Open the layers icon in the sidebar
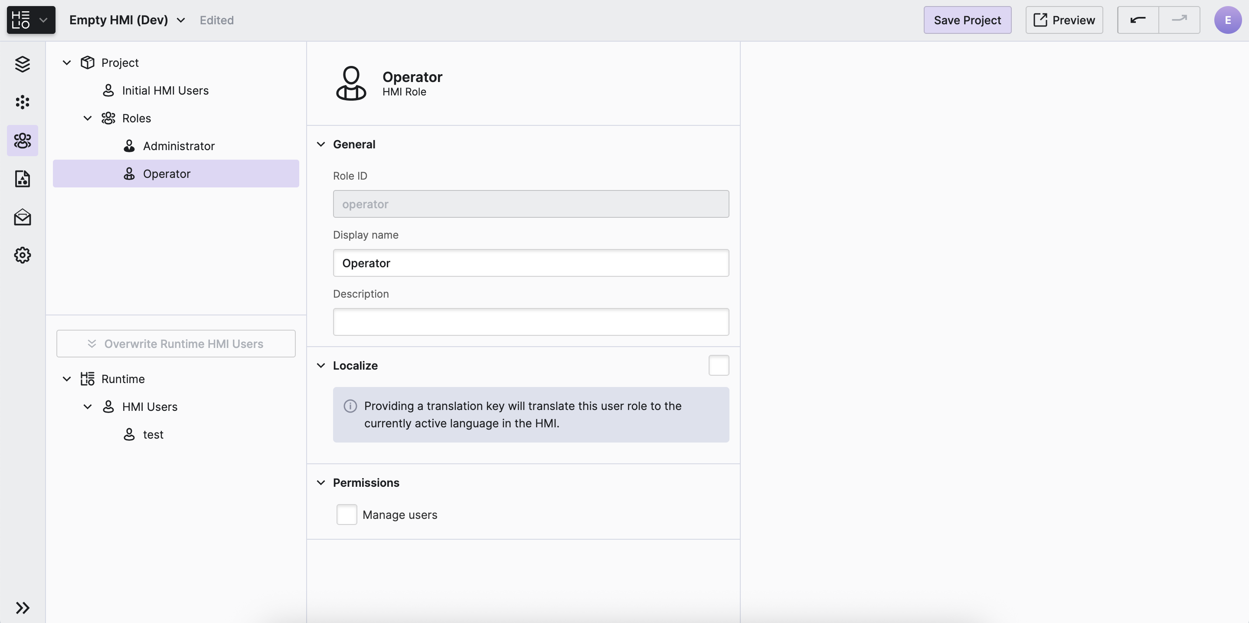 pos(22,64)
